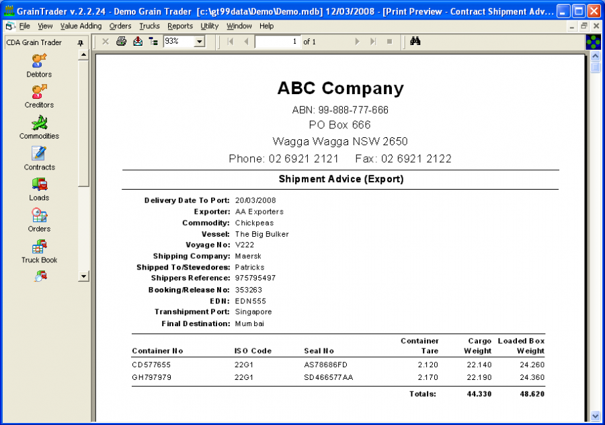
Task: Click container number CD577655
Action: tap(151, 364)
